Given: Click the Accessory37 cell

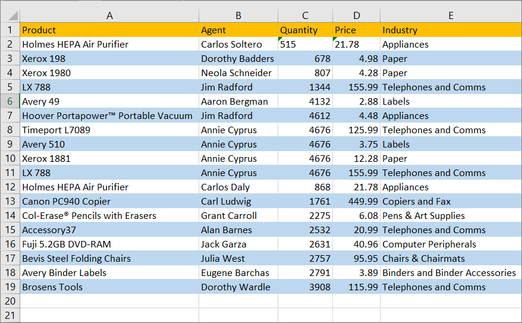Looking at the screenshot, I should point(109,230).
